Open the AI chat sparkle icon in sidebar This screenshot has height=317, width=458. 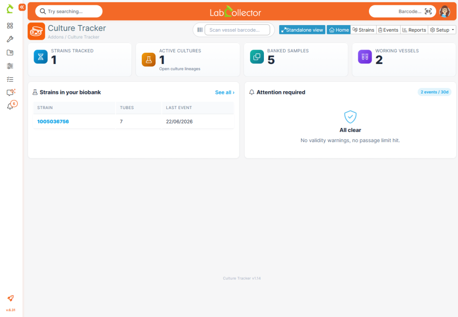[x=11, y=93]
